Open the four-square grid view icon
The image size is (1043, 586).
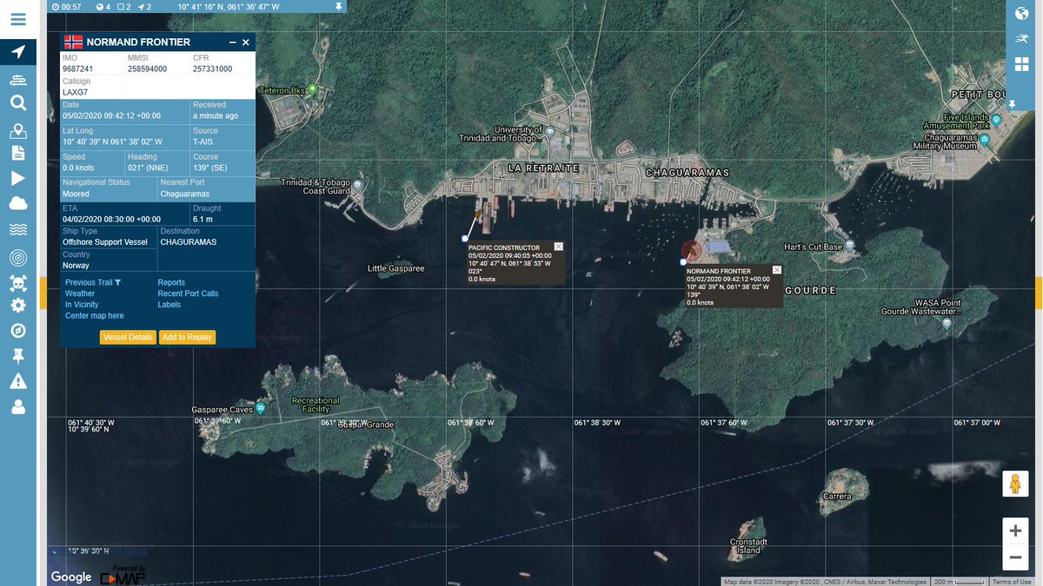[1021, 64]
